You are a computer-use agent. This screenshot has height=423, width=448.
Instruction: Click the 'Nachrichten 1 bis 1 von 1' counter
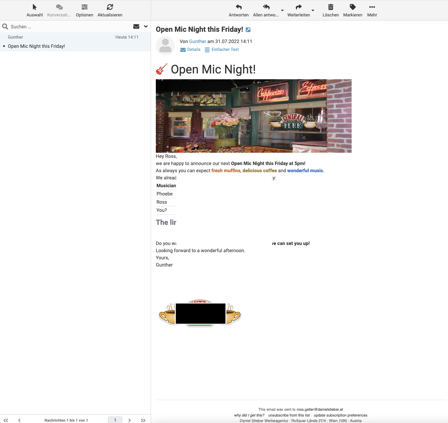click(66, 420)
